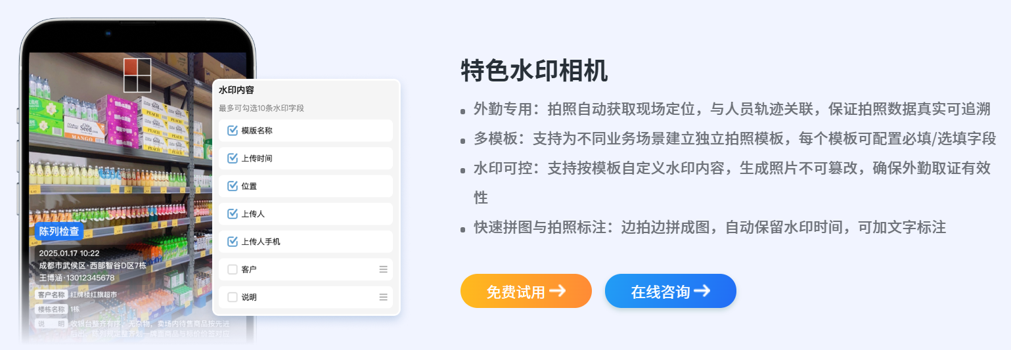Click the four-square grid icon on phone
The width and height of the screenshot is (1011, 350).
137,75
